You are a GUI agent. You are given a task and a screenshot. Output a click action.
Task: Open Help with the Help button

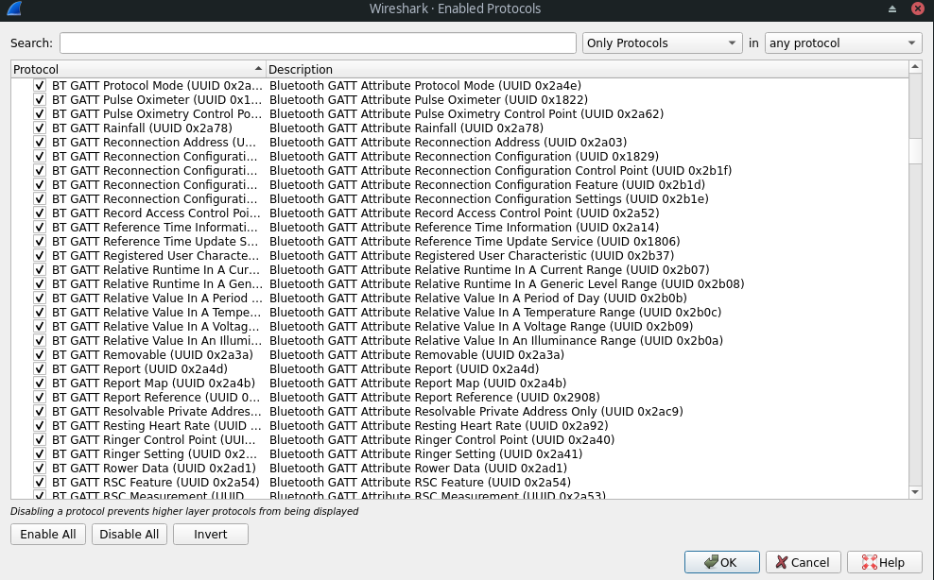pyautogui.click(x=885, y=562)
